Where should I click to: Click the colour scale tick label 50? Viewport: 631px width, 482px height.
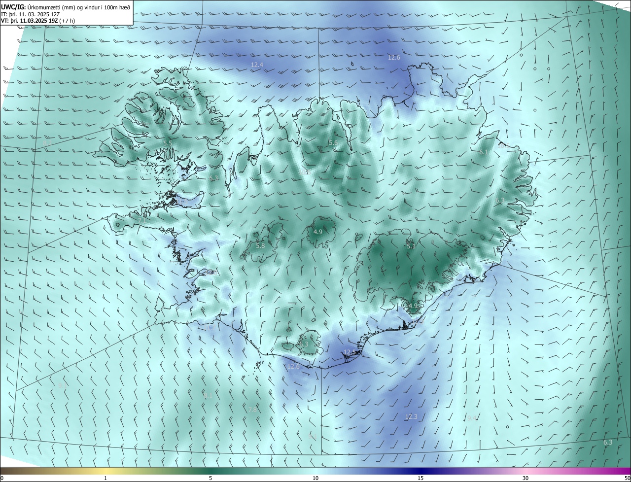pyautogui.click(x=627, y=478)
